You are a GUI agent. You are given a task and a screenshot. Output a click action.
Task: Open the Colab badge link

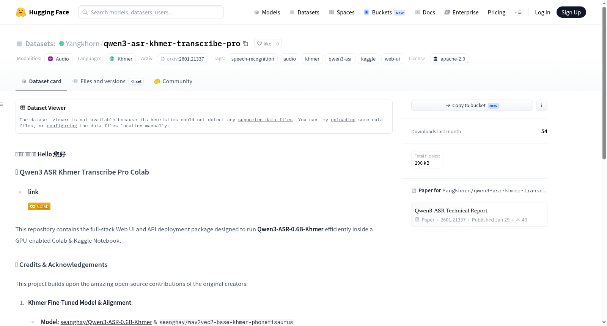pos(39,206)
